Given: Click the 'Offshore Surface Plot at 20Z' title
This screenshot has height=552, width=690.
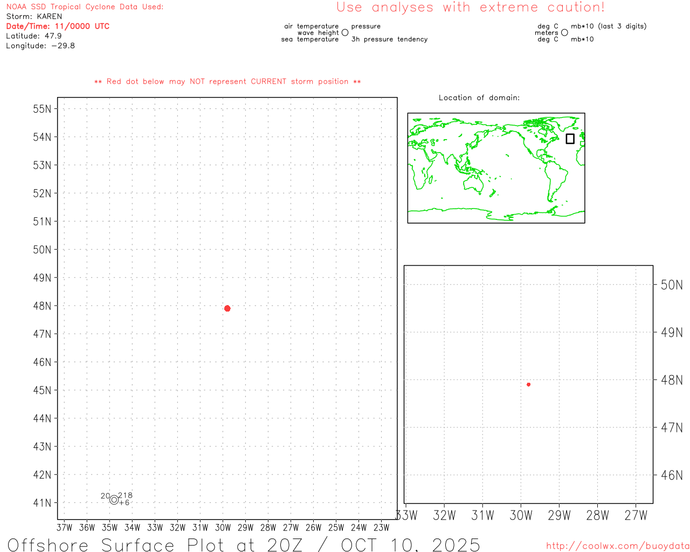Looking at the screenshot, I should (244, 544).
